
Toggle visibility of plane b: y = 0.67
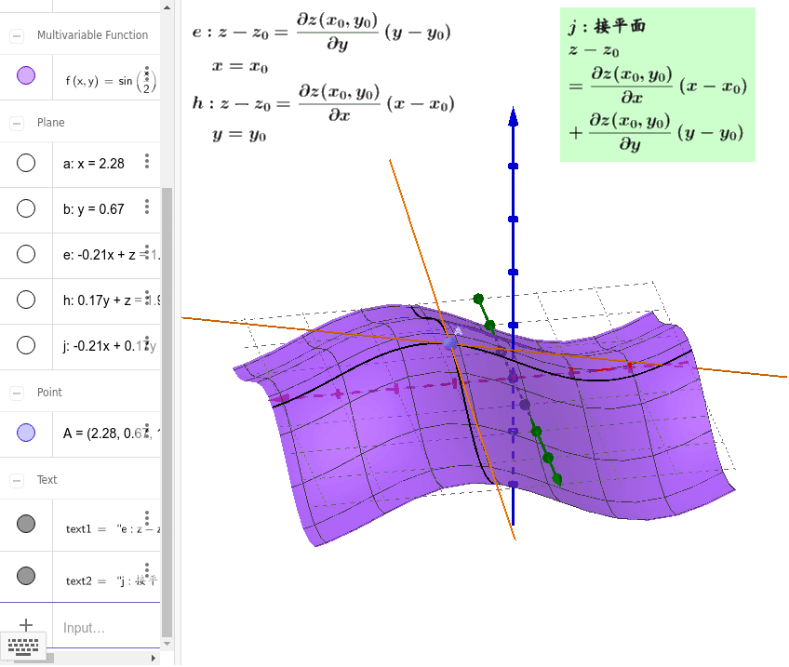26,209
